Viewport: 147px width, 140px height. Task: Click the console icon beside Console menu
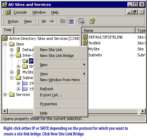tap(8, 12)
